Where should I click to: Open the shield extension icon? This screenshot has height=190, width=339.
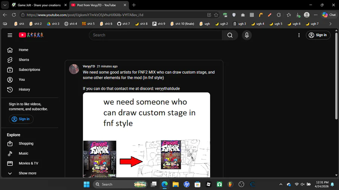point(234,15)
